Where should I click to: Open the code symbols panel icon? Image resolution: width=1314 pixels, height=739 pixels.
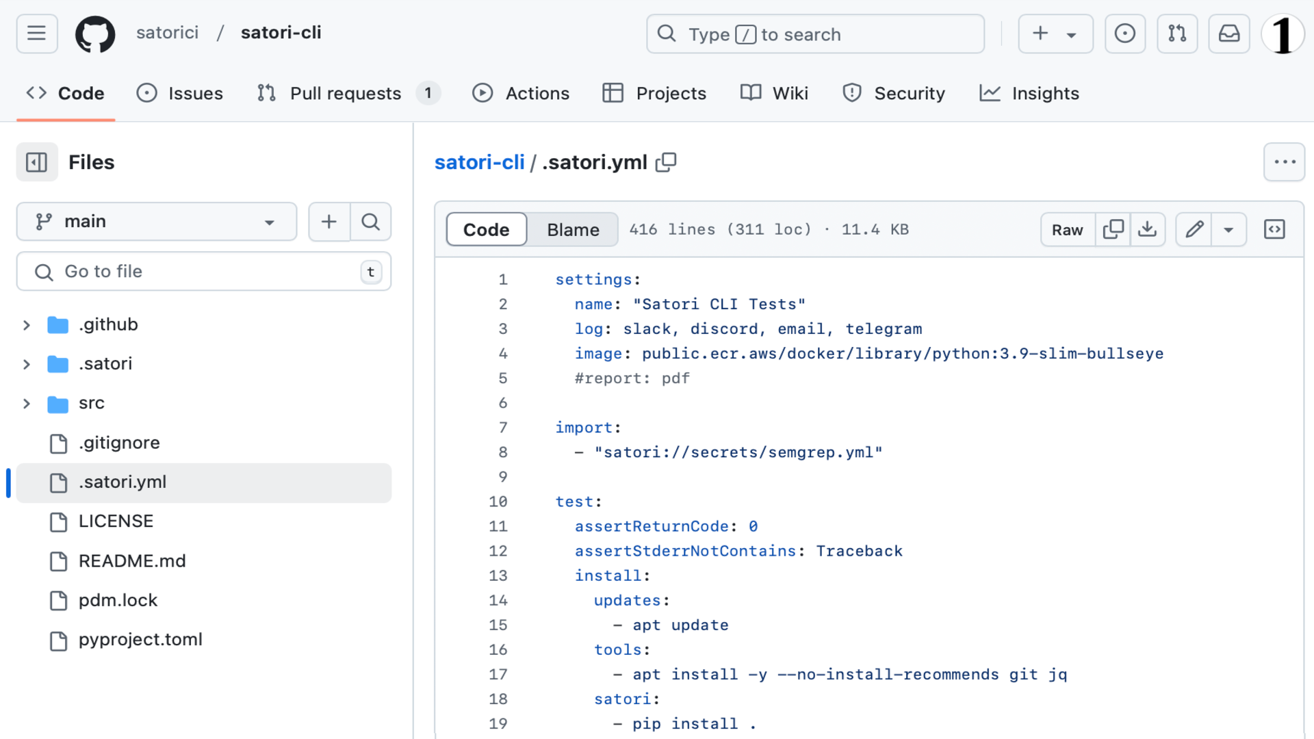(1274, 229)
